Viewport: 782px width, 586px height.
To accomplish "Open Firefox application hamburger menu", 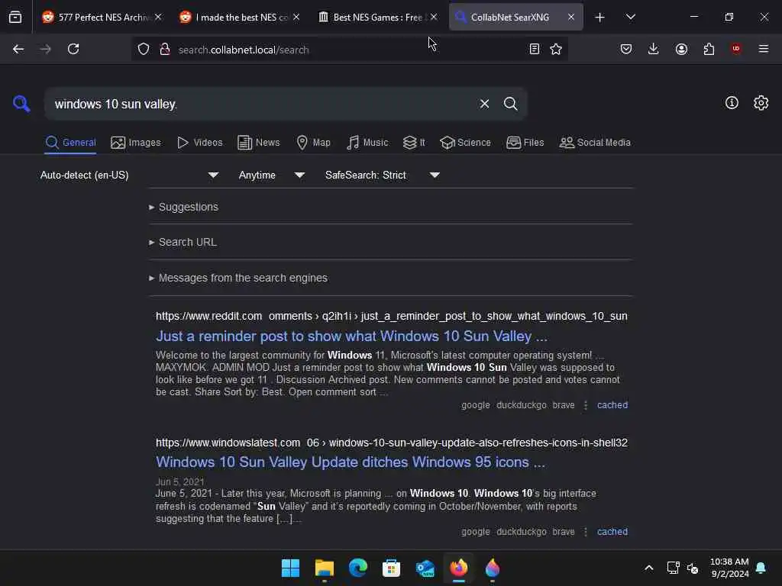I will 763,49.
